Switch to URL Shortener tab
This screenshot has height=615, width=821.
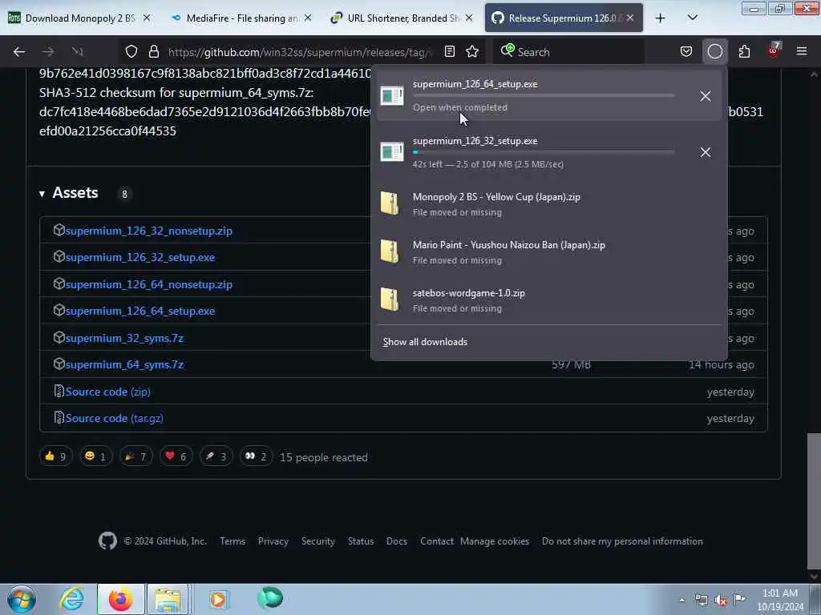(401, 18)
